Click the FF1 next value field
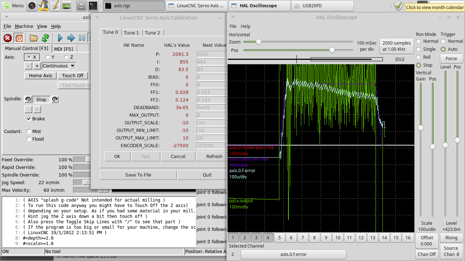This screenshot has height=261, width=465. click(x=211, y=92)
